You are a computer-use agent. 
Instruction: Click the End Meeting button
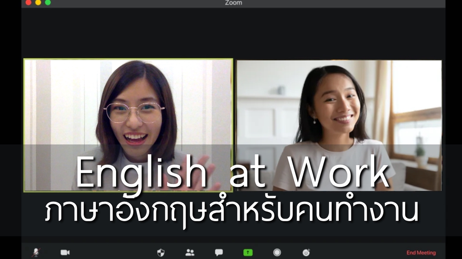pos(421,253)
